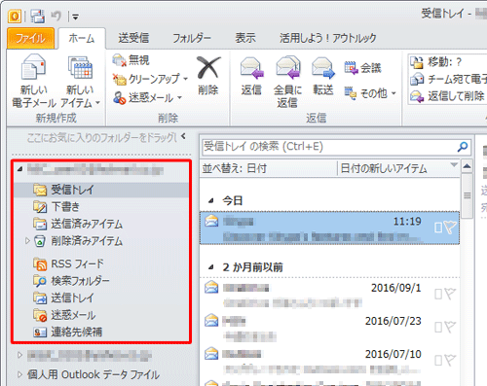
Task: Click 返信して削除 quick step
Action: coord(447,96)
